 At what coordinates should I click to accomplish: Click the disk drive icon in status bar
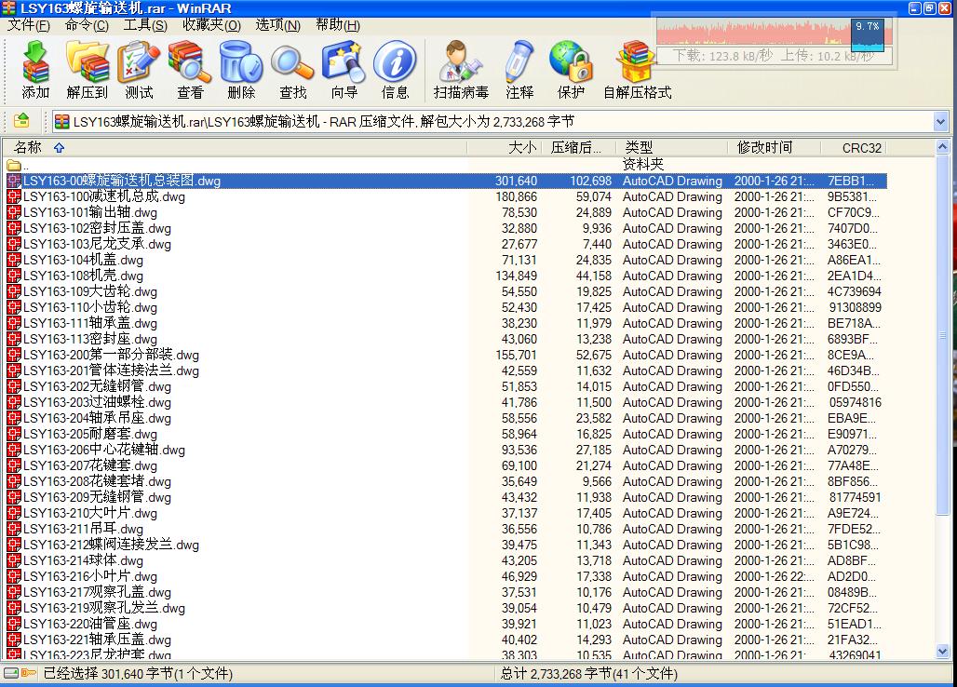pos(11,673)
